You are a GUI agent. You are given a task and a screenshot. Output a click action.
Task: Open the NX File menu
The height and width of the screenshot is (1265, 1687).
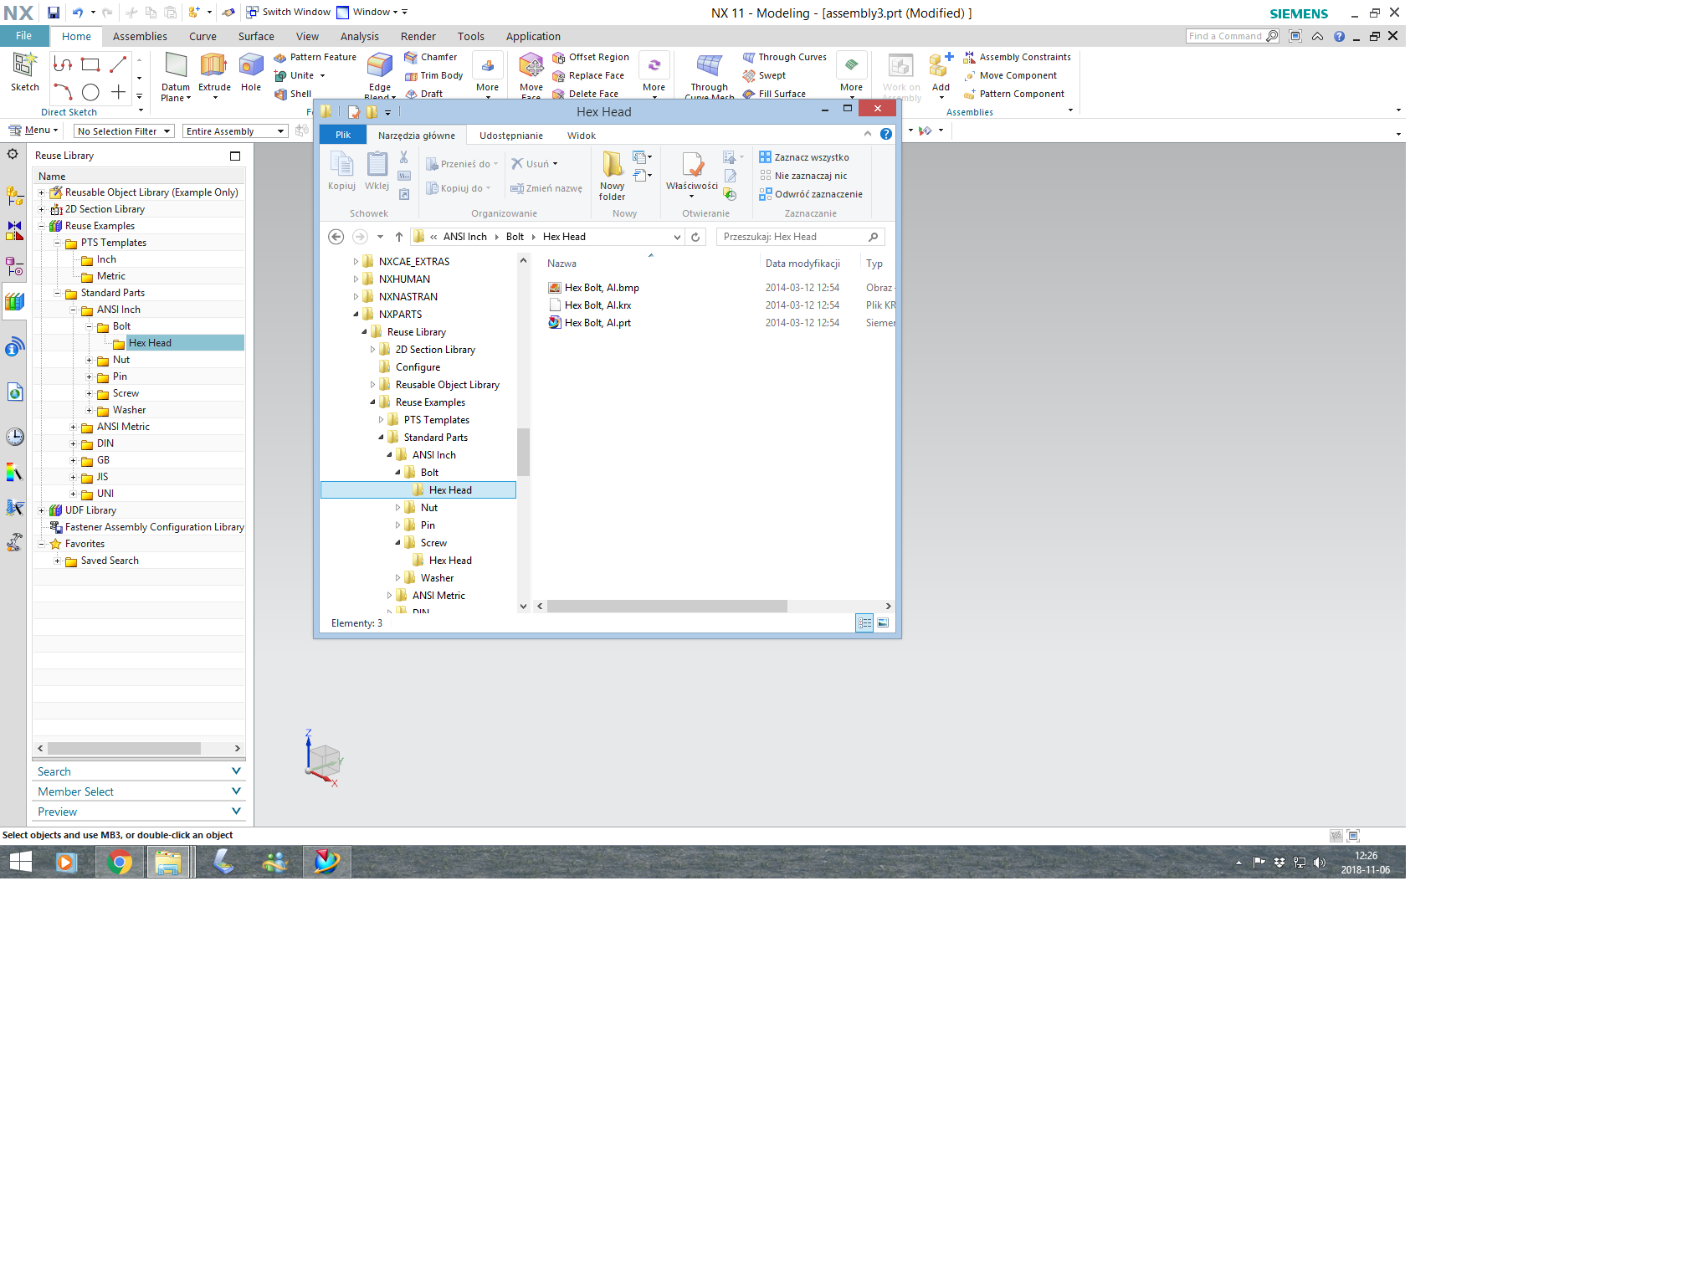23,36
